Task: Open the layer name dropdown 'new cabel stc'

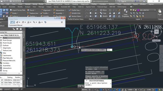Action: pyautogui.click(x=155, y=10)
